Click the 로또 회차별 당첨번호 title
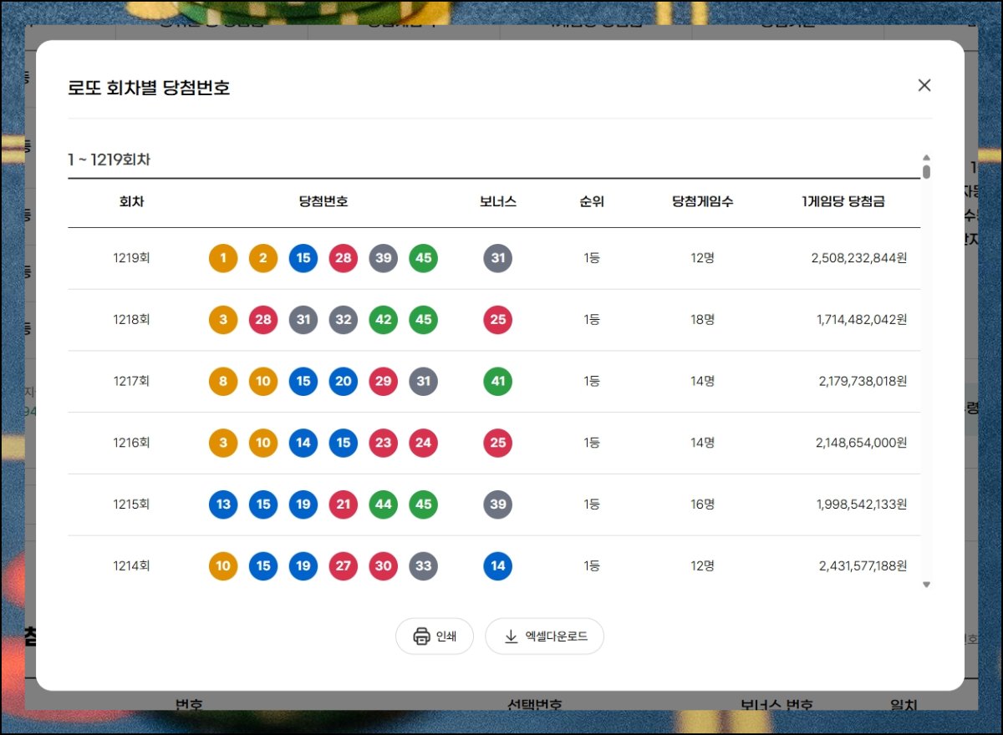The width and height of the screenshot is (1003, 735). click(149, 88)
